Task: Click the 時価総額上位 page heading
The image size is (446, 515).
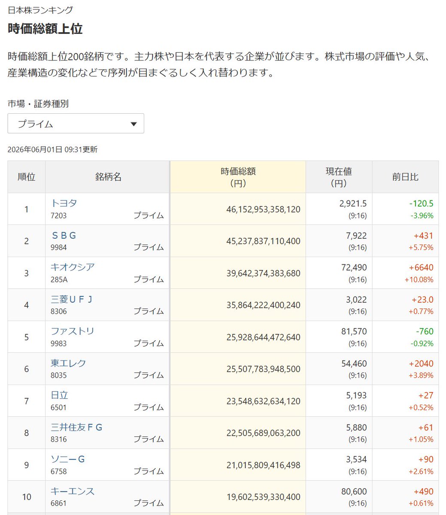Action: [x=45, y=29]
